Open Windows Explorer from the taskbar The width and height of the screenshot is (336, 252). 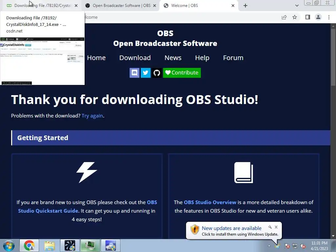(50, 245)
